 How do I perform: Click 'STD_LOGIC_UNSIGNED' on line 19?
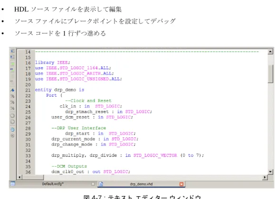(84, 79)
